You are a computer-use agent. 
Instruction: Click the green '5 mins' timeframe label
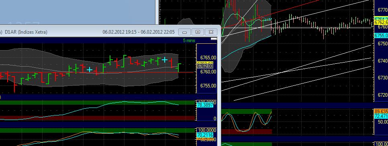pyautogui.click(x=189, y=40)
